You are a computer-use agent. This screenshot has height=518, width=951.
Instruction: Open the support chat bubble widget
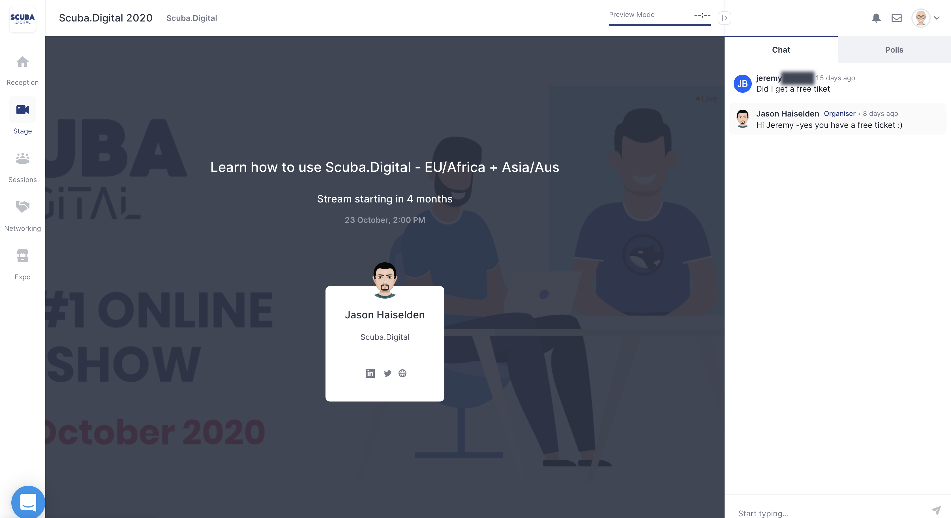click(28, 502)
